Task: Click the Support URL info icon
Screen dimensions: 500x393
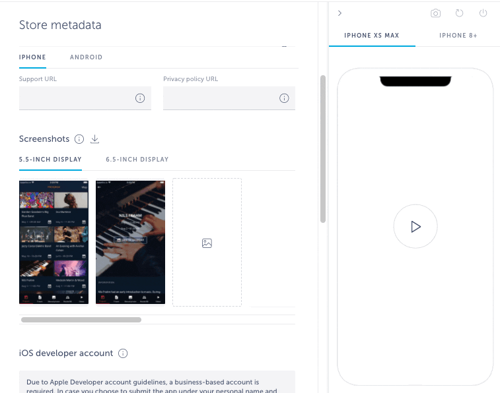Action: [x=140, y=98]
